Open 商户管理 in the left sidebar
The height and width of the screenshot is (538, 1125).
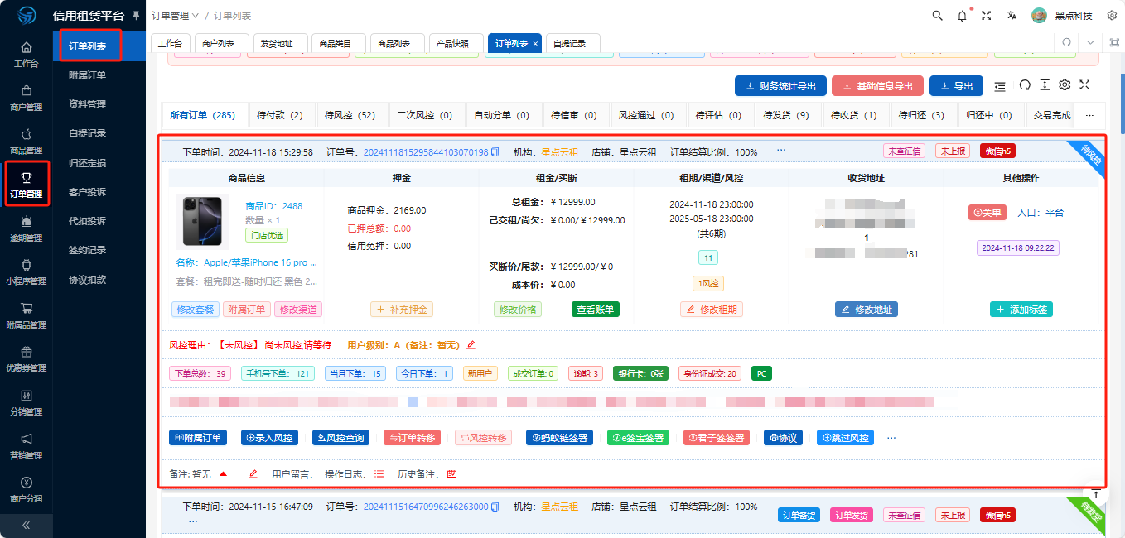click(26, 98)
